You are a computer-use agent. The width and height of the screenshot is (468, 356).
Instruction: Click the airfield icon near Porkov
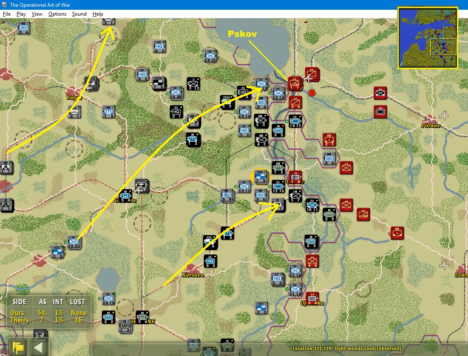(x=444, y=116)
